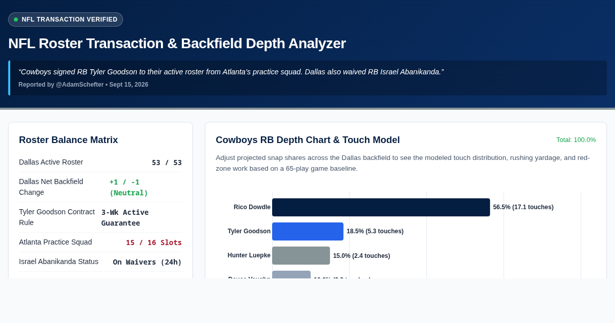This screenshot has height=323, width=615.
Task: Click the green verified status dot
Action: [x=16, y=19]
